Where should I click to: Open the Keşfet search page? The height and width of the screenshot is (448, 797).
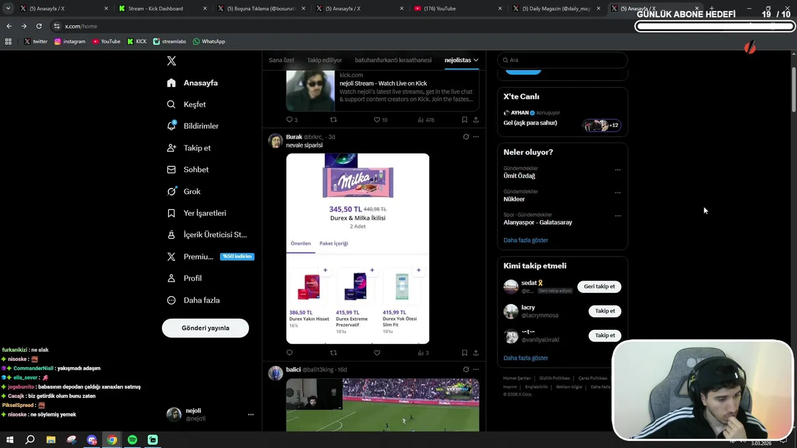coord(186,105)
